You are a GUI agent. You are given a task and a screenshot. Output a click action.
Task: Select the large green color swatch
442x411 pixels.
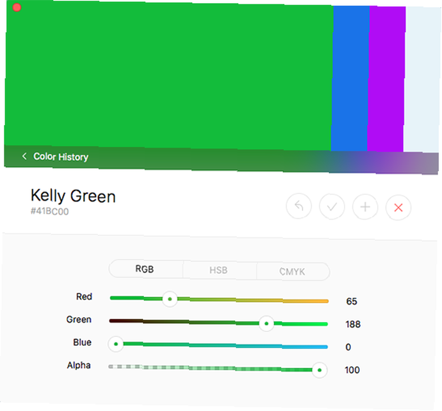168,76
